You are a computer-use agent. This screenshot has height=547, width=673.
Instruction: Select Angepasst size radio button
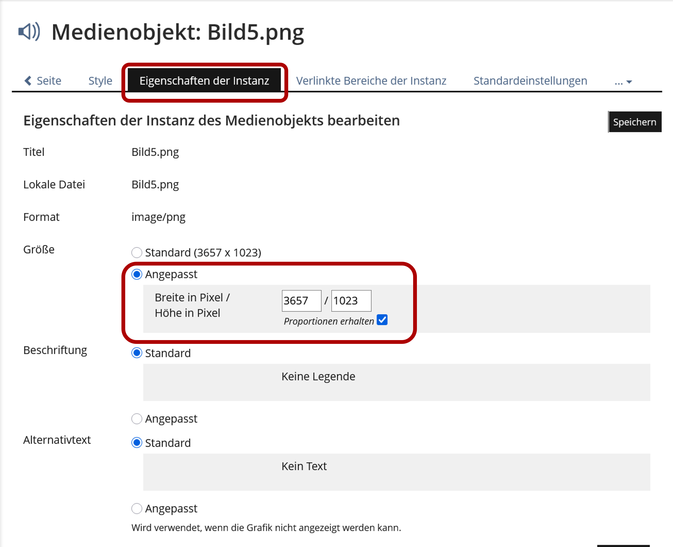coord(137,274)
